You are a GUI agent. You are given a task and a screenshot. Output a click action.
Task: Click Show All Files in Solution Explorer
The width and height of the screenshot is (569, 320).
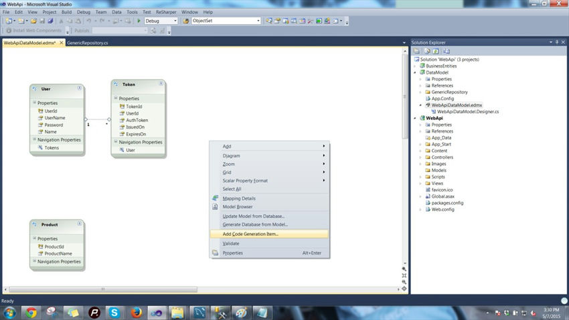[427, 51]
